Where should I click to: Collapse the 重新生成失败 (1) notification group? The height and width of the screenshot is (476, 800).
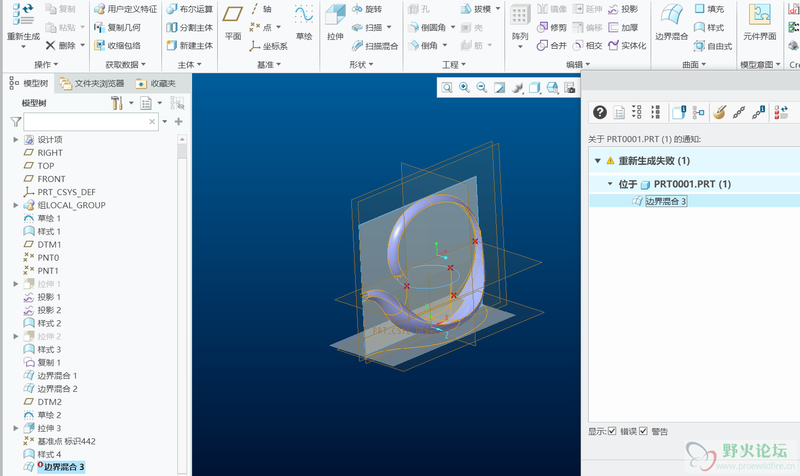[x=598, y=161]
